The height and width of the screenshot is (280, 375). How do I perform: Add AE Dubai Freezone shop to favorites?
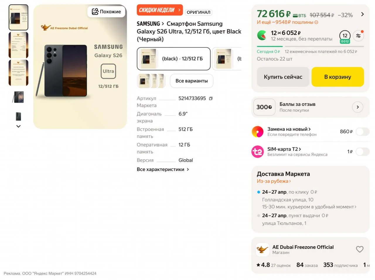click(359, 249)
